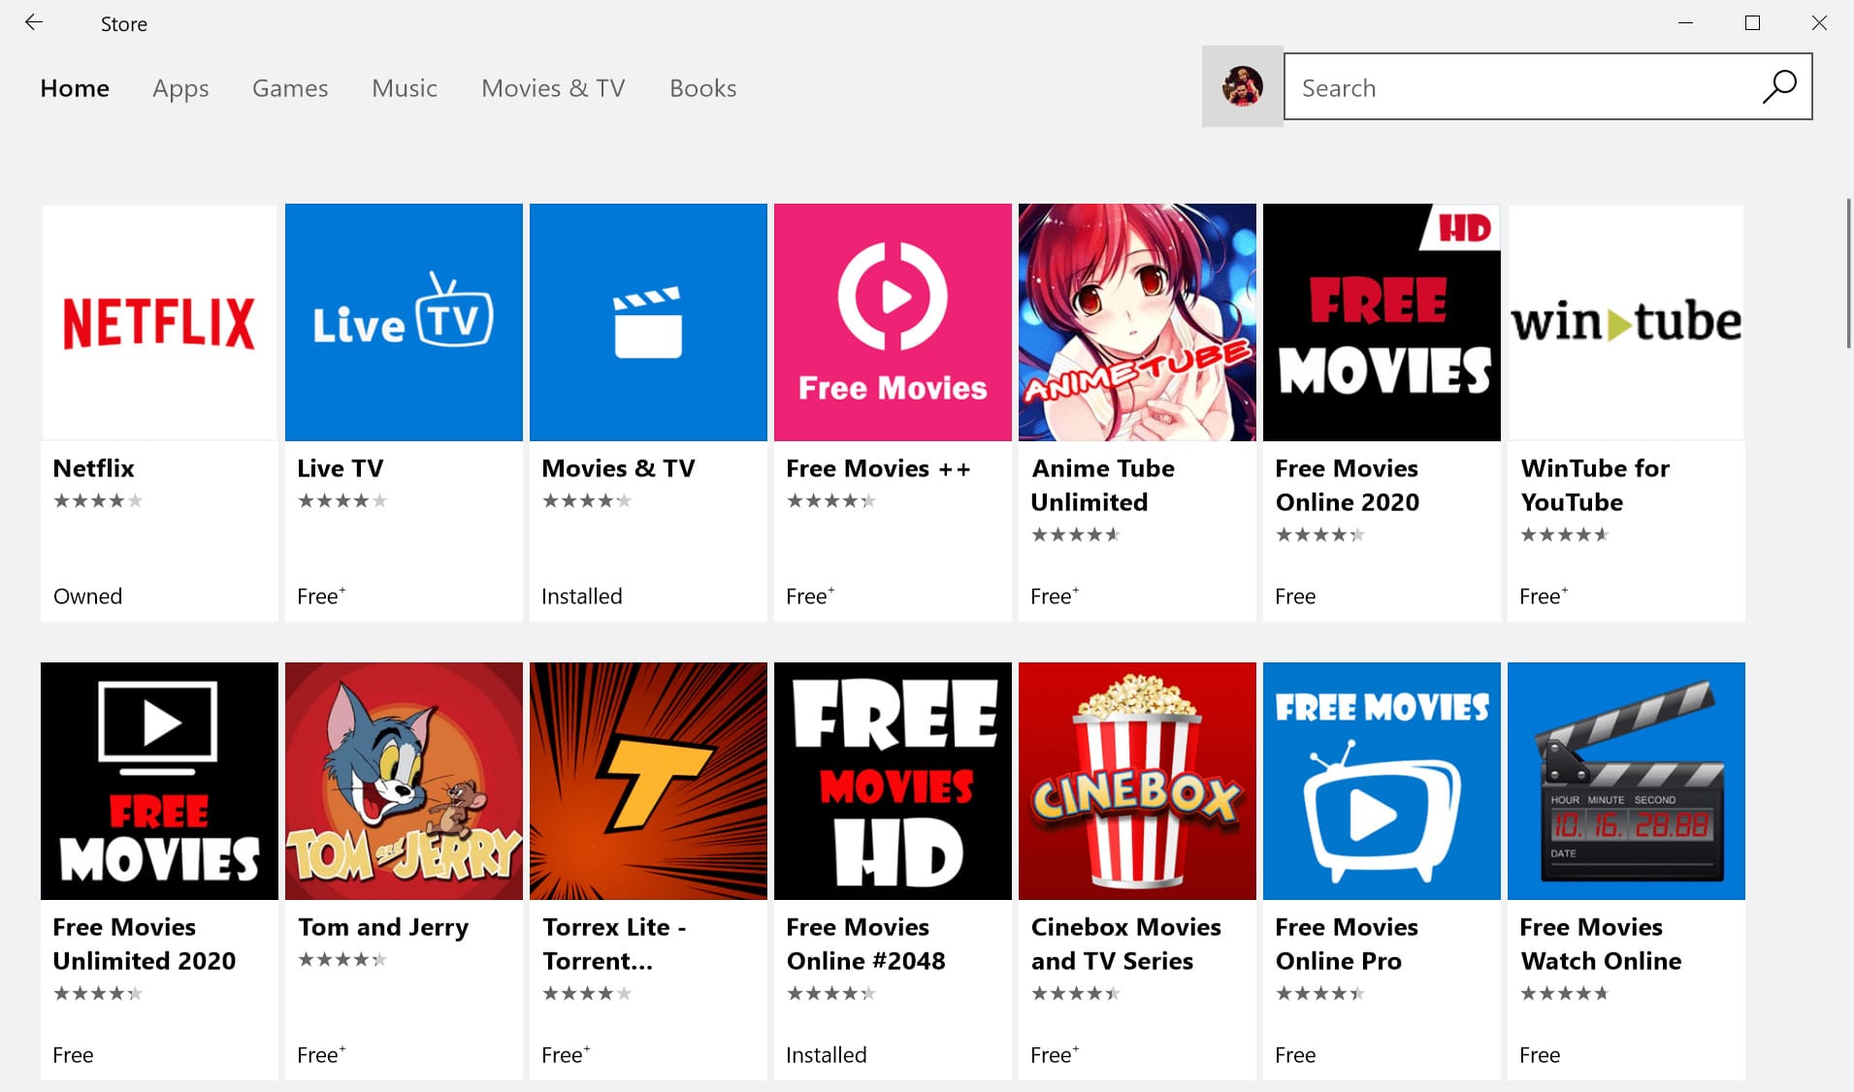Switch to the Games tab
Image resolution: width=1854 pixels, height=1092 pixels.
[290, 88]
